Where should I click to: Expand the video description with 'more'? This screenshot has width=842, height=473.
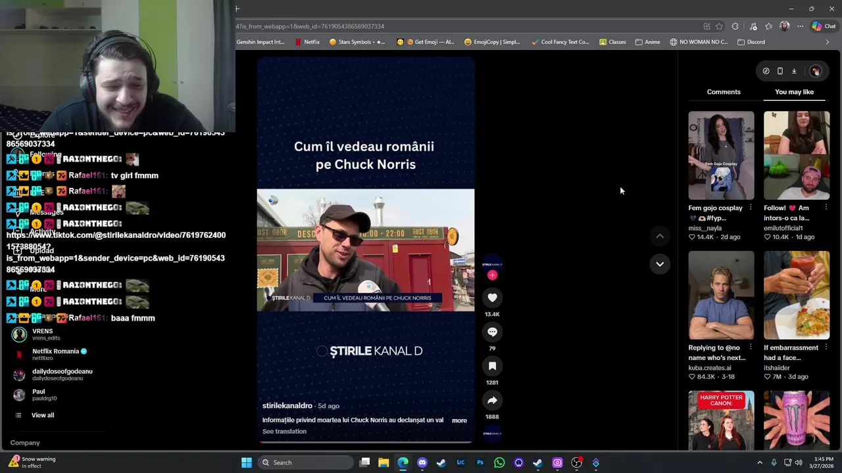pyautogui.click(x=459, y=420)
